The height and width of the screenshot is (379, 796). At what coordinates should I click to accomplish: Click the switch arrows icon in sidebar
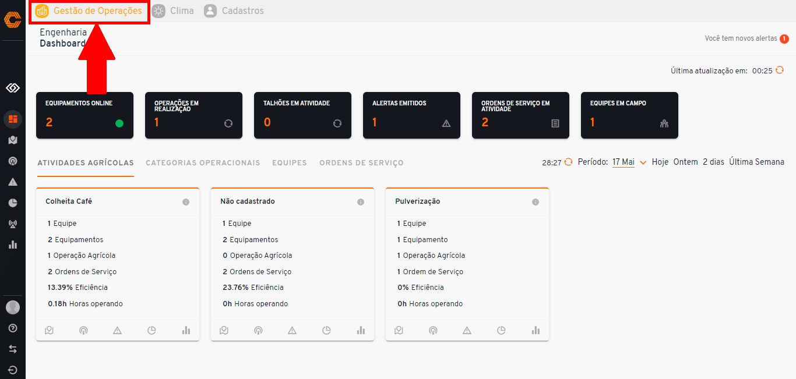point(13,349)
